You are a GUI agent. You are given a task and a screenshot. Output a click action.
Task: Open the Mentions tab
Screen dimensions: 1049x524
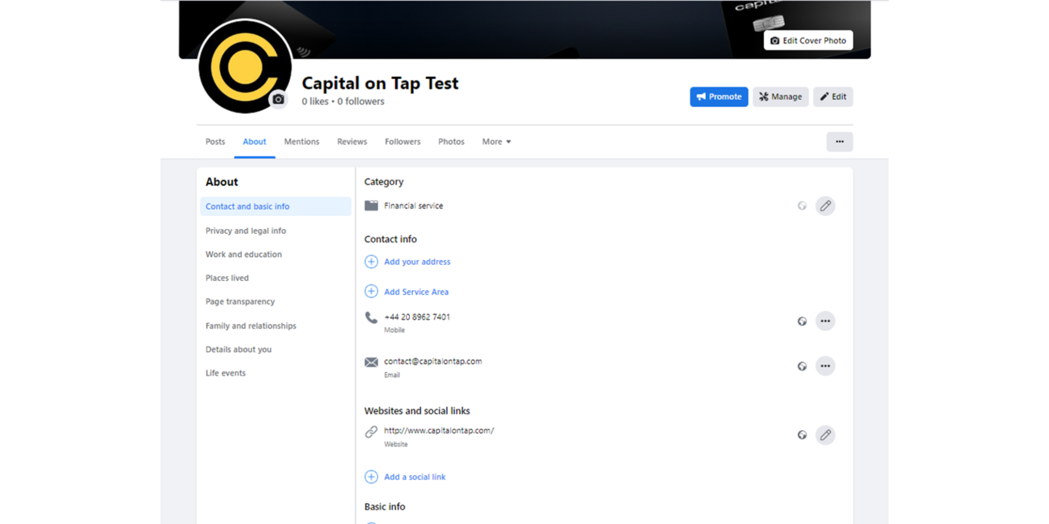click(x=302, y=141)
